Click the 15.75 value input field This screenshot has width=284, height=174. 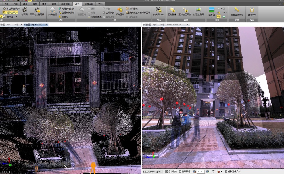coord(201,172)
